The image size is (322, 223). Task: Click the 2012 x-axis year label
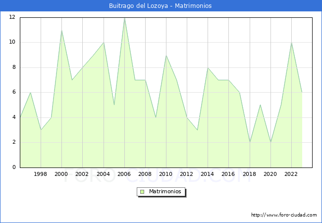pyautogui.click(x=187, y=174)
